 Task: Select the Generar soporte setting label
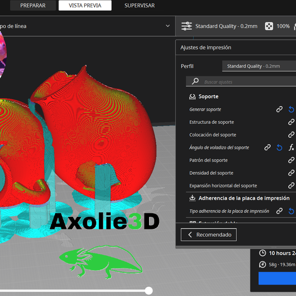(205, 110)
